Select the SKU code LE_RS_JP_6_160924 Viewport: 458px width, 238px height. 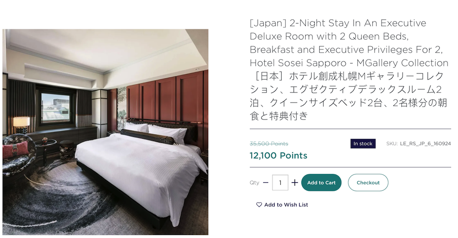click(425, 144)
